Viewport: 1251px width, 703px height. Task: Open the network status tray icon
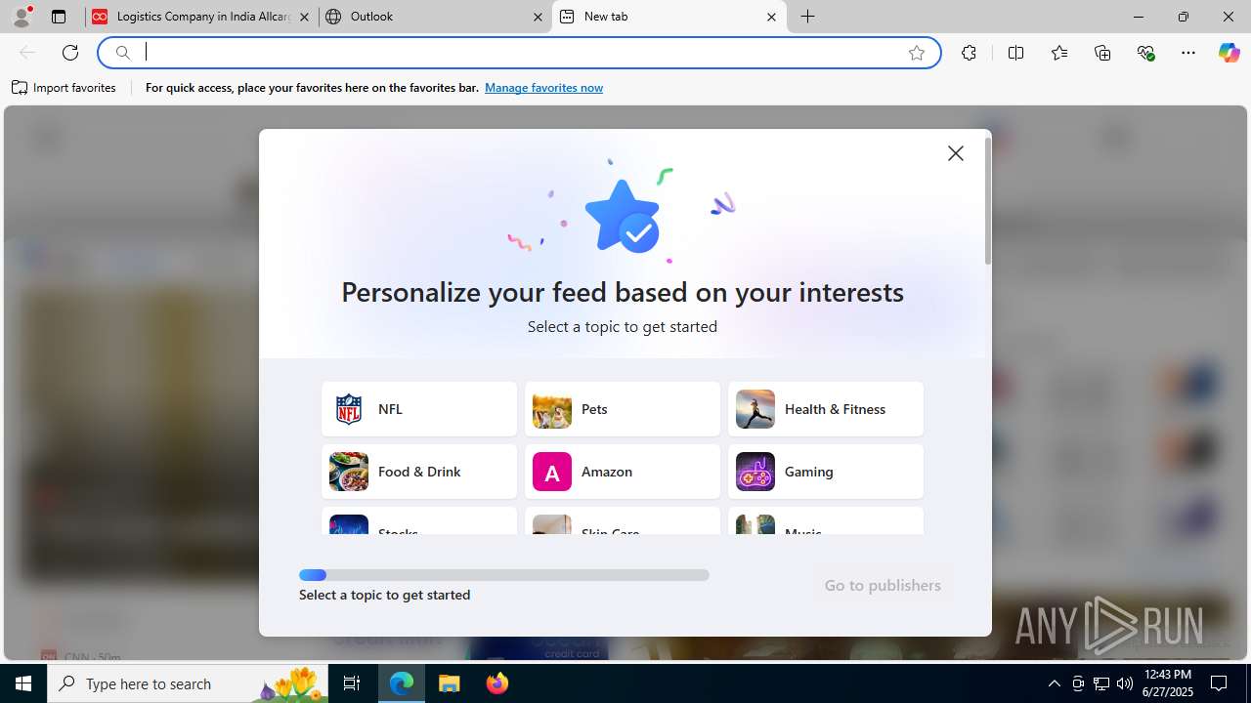tap(1101, 683)
